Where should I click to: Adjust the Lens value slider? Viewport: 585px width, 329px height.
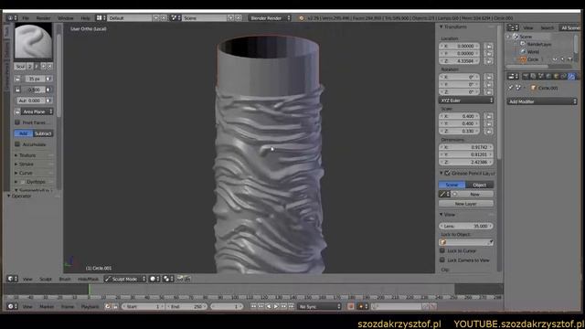coord(466,226)
